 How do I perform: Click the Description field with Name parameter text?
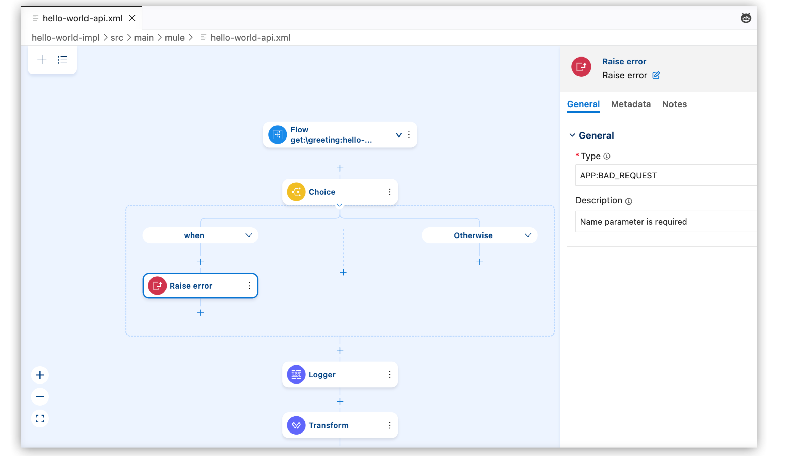coord(666,222)
